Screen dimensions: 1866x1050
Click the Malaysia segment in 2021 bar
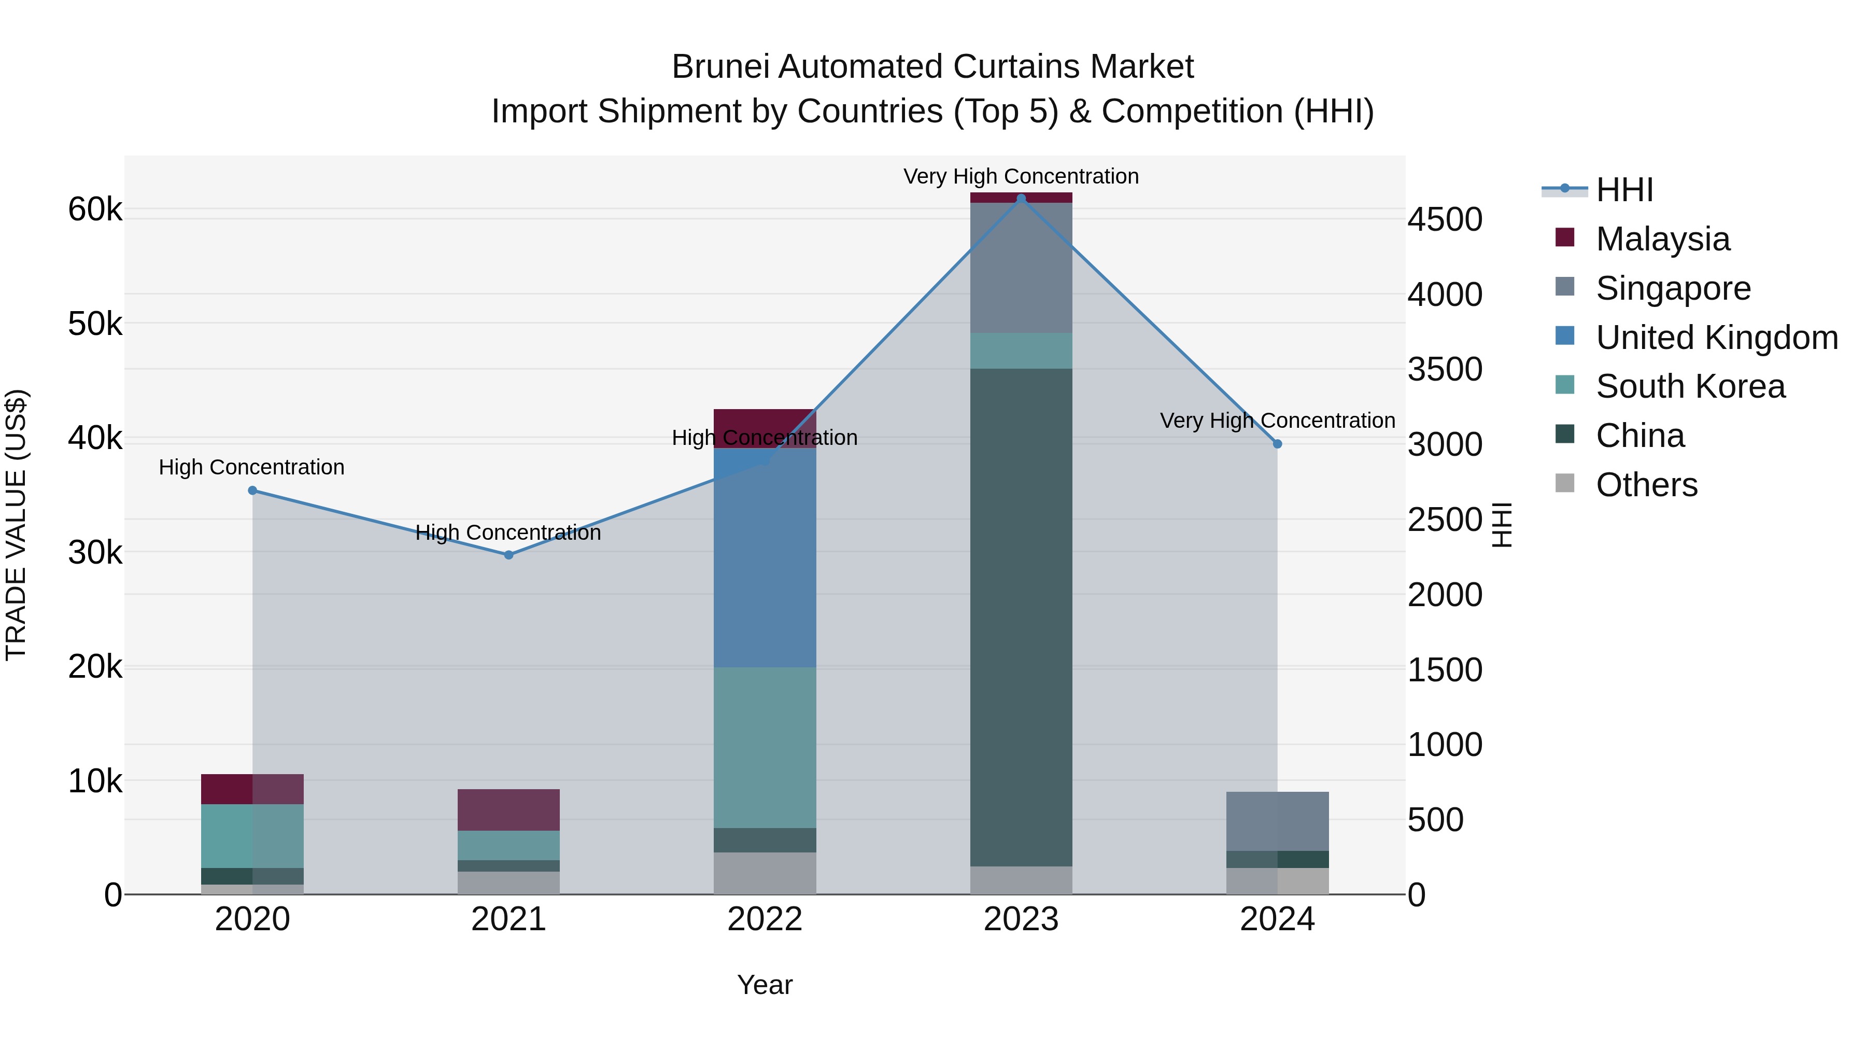click(x=508, y=810)
